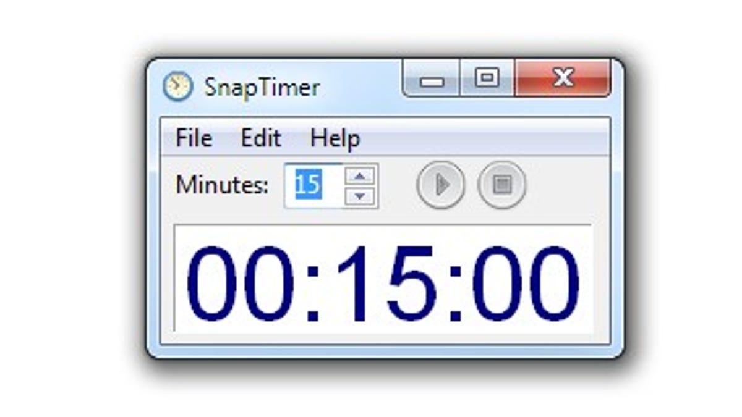Minimize the SnapTimer window
The width and height of the screenshot is (742, 417).
click(431, 78)
